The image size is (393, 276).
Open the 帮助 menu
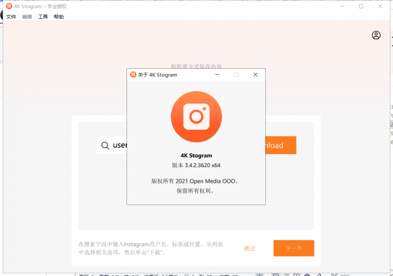pyautogui.click(x=59, y=17)
